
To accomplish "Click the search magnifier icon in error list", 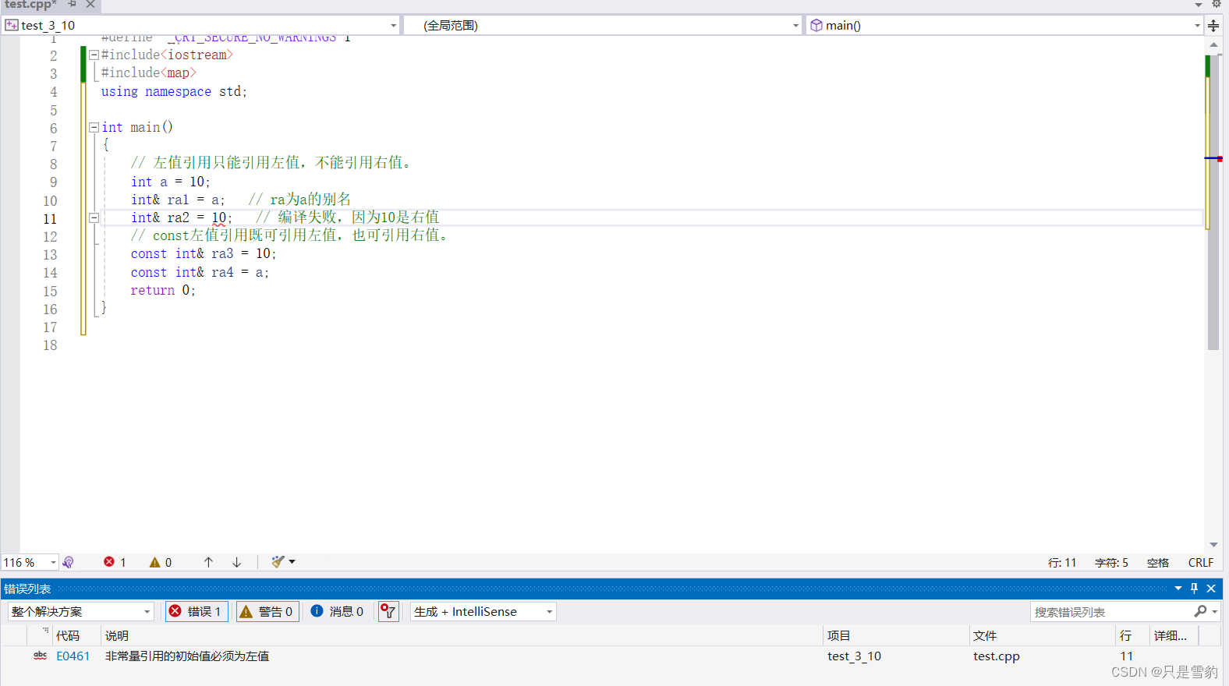I will click(1200, 612).
